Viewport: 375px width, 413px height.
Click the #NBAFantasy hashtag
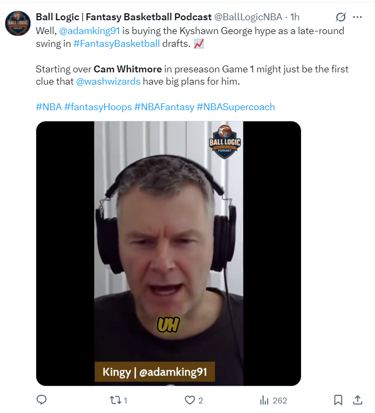click(165, 107)
